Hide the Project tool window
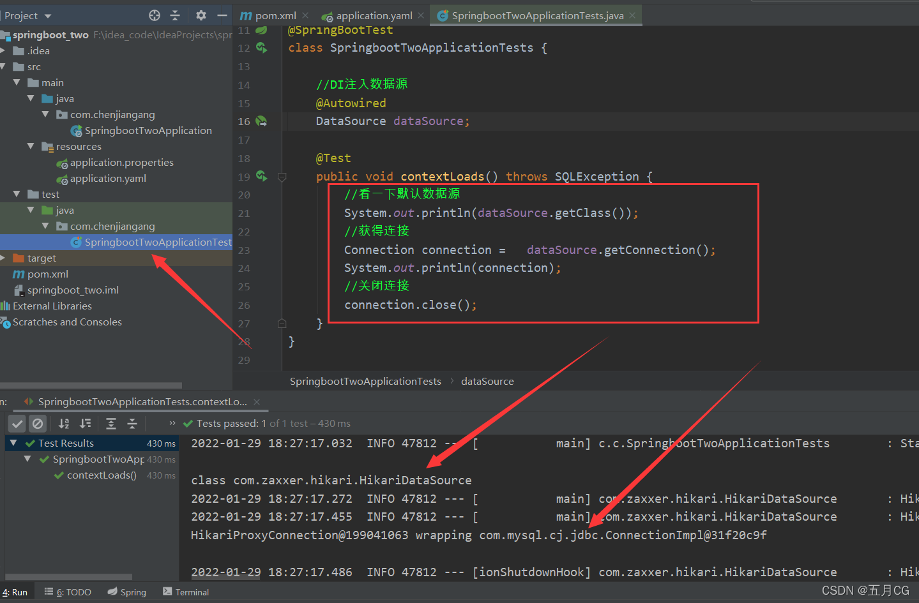The image size is (919, 603). coord(222,15)
